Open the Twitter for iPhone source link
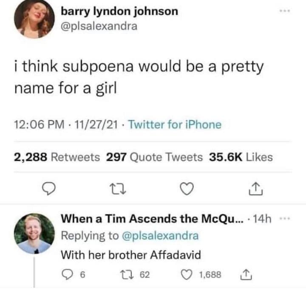Image resolution: width=306 pixels, height=297 pixels. (x=175, y=124)
